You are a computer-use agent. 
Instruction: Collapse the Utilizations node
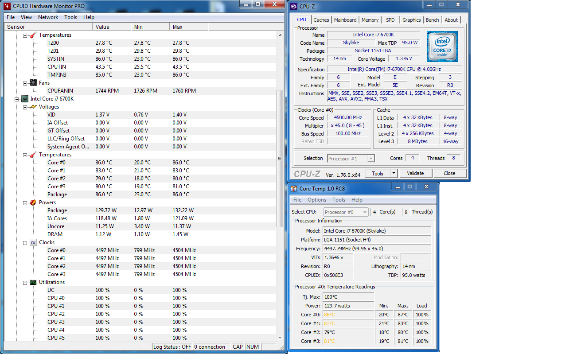tap(25, 282)
